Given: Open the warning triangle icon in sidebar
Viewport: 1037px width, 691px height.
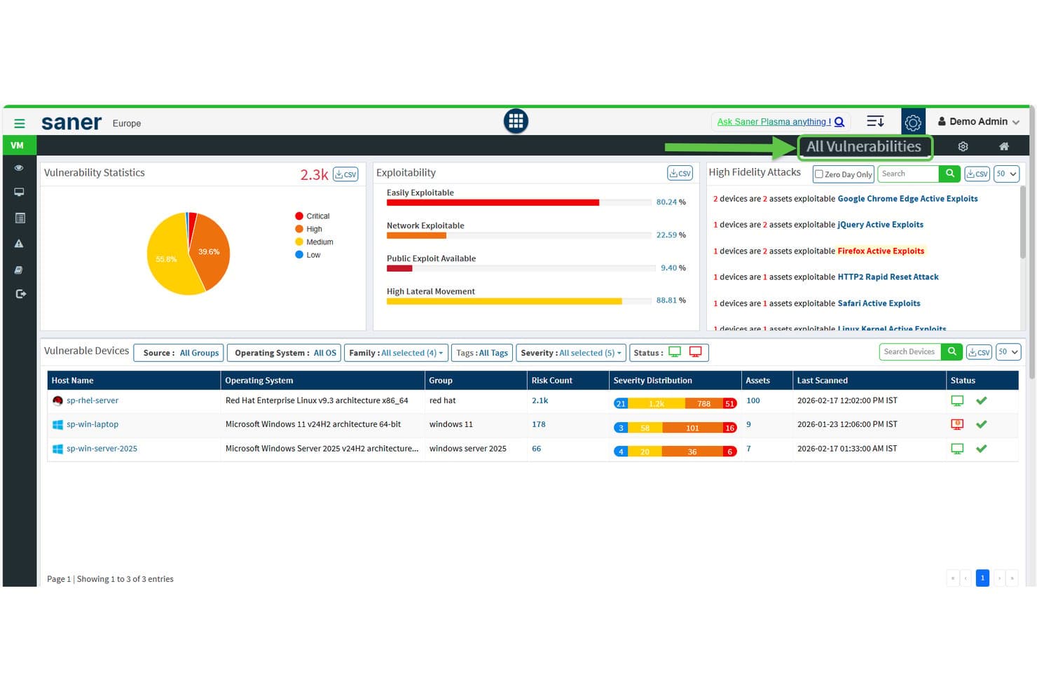Looking at the screenshot, I should click(19, 244).
